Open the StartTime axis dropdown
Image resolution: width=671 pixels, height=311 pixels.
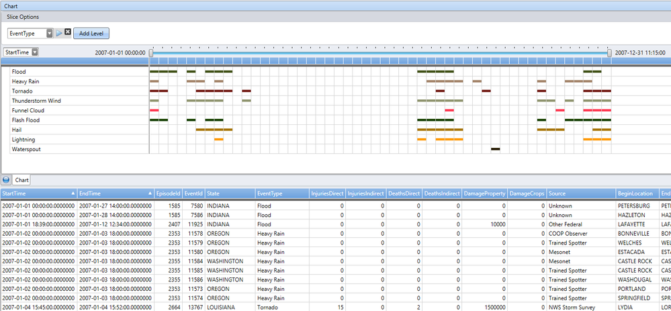[35, 52]
